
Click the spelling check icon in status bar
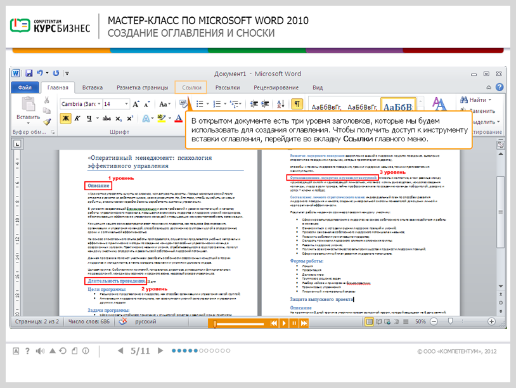pyautogui.click(x=123, y=321)
